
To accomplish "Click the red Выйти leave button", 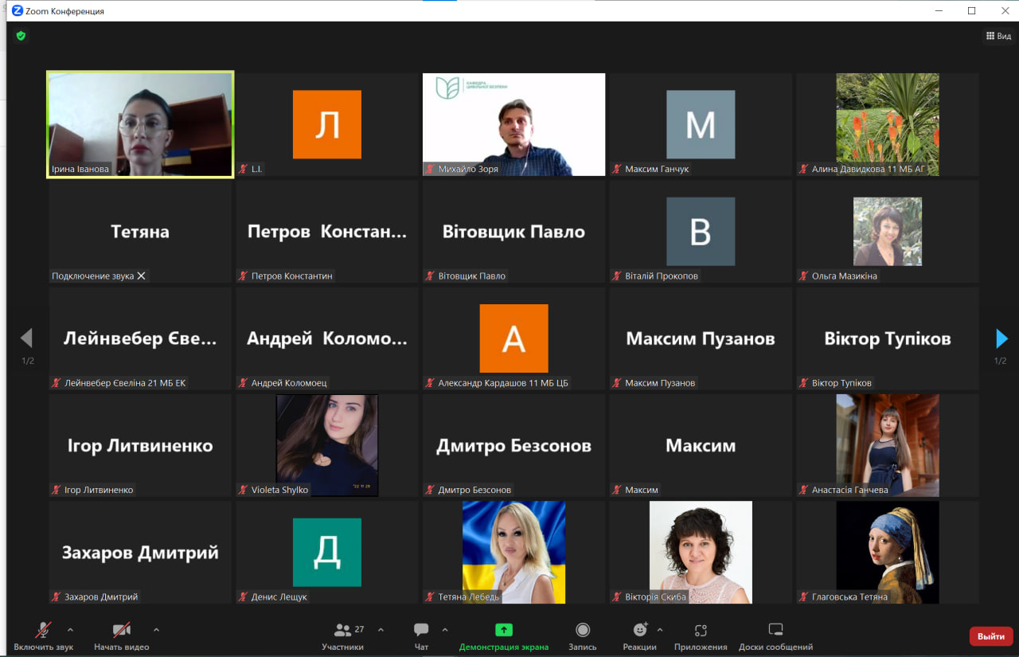I will (x=990, y=636).
